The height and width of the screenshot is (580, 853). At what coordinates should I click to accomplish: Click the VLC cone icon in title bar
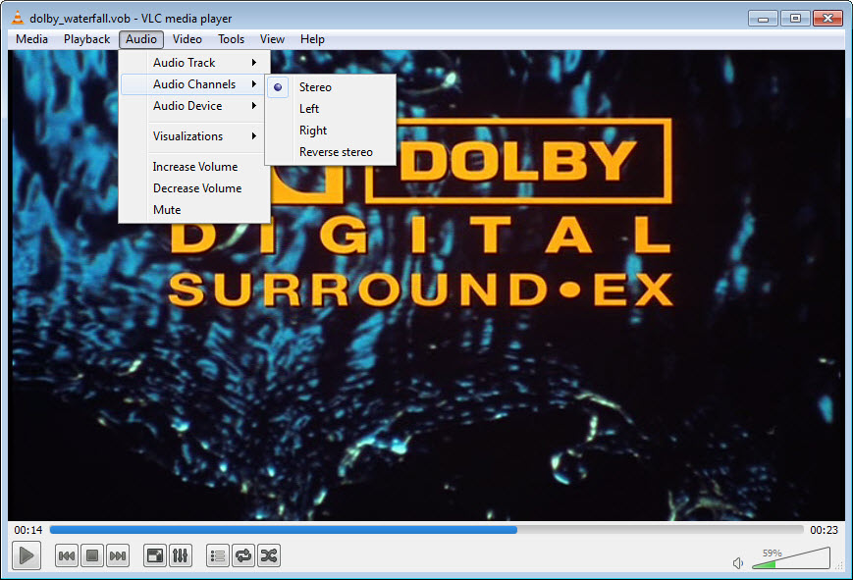tap(18, 18)
